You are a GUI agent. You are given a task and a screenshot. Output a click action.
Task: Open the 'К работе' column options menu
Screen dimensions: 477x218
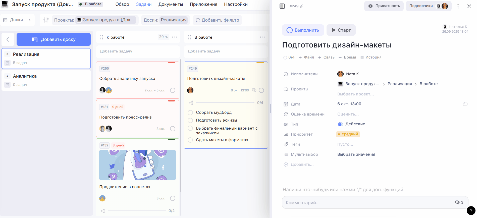175,37
